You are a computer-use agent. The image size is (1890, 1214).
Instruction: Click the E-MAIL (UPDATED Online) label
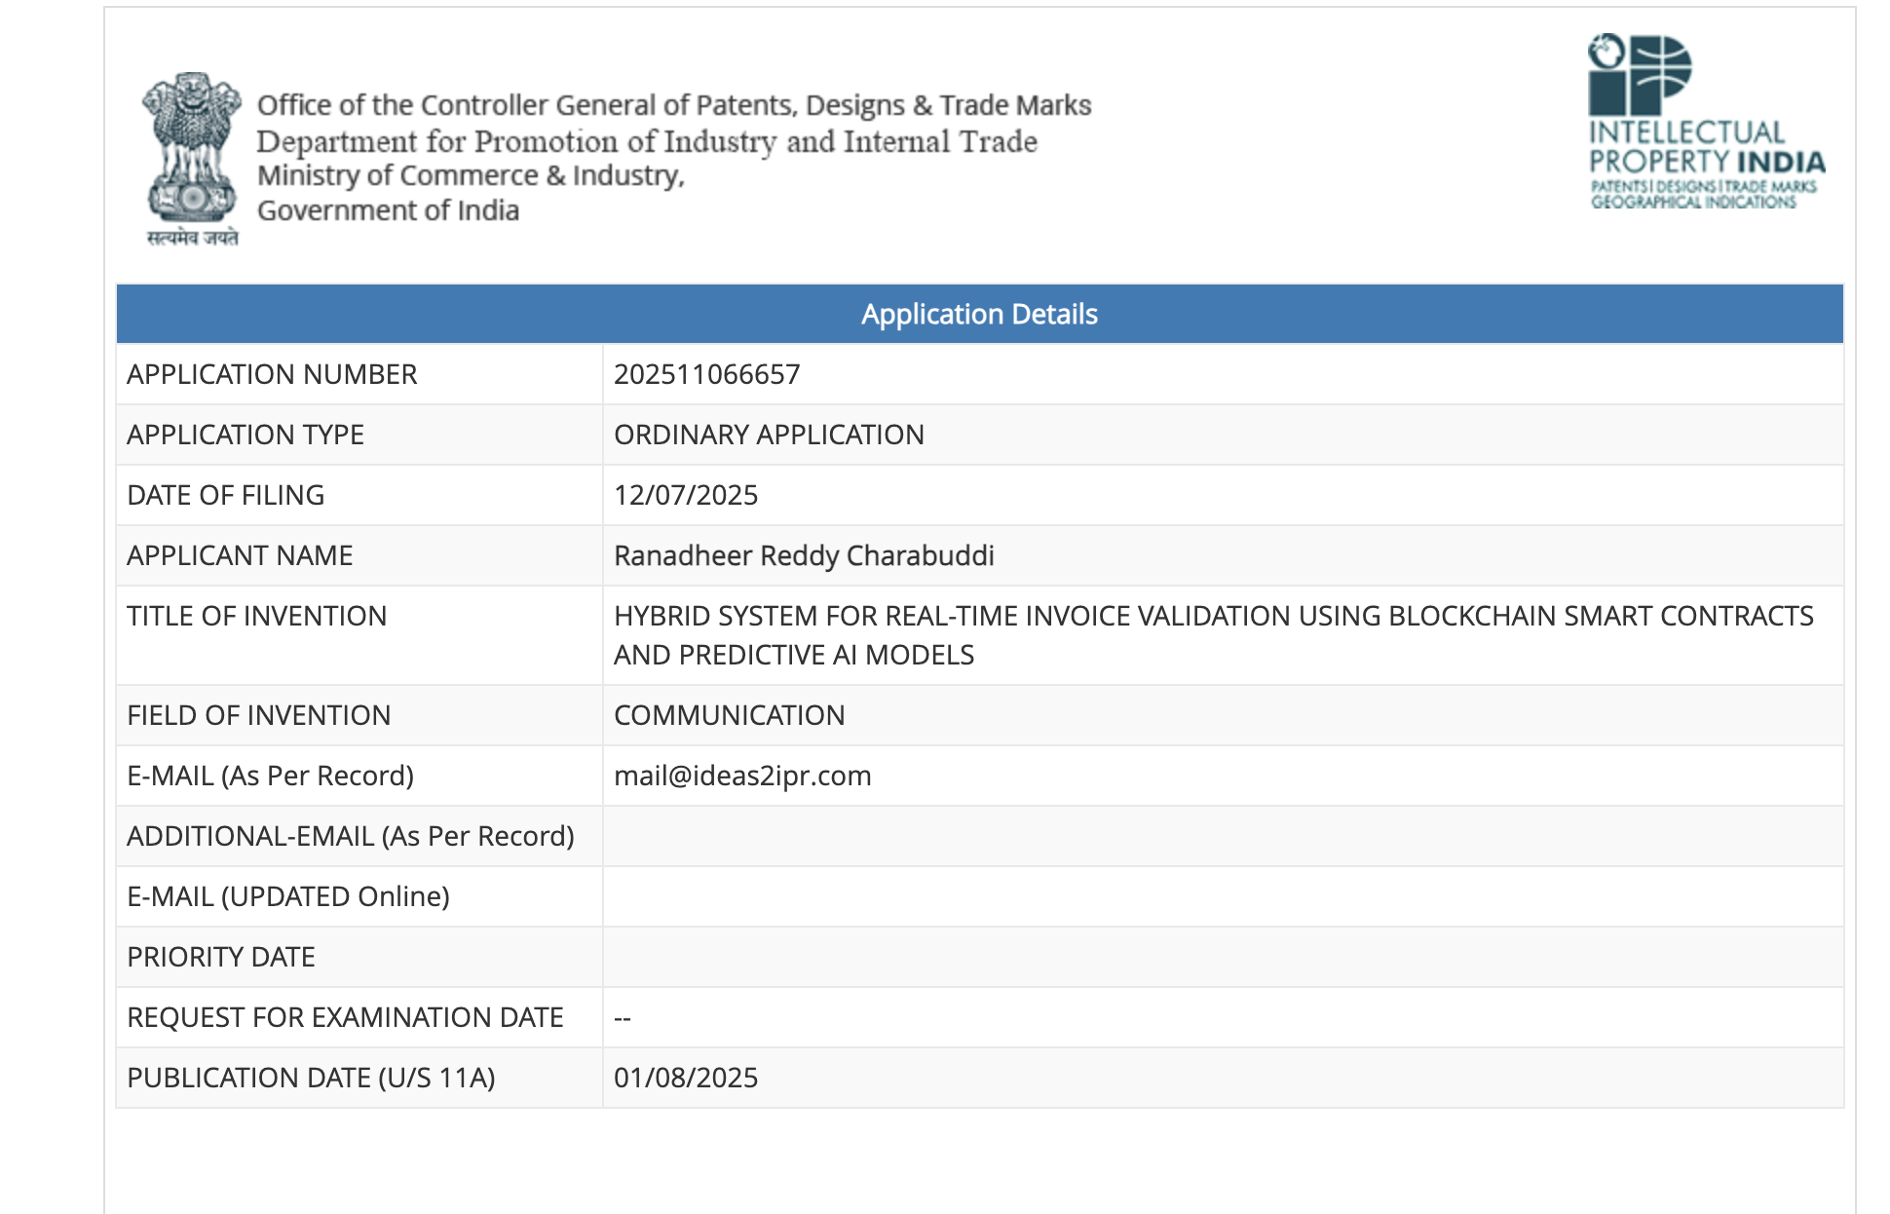[288, 896]
